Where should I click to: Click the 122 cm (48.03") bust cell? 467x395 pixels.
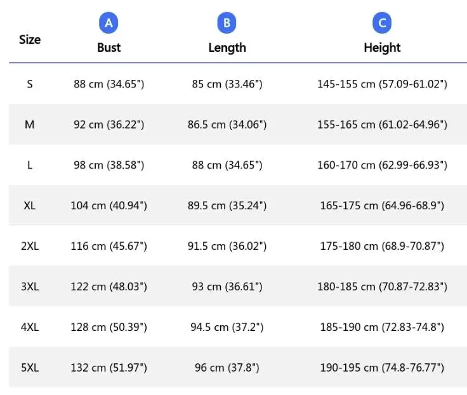pos(109,287)
